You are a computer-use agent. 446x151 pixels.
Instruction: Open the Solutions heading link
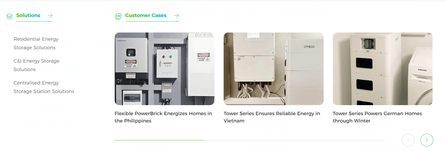28,15
